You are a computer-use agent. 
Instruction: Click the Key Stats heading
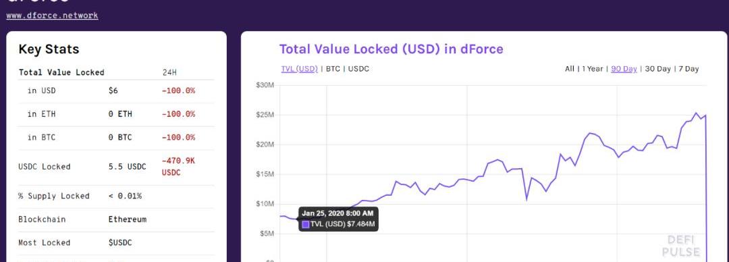pyautogui.click(x=49, y=49)
